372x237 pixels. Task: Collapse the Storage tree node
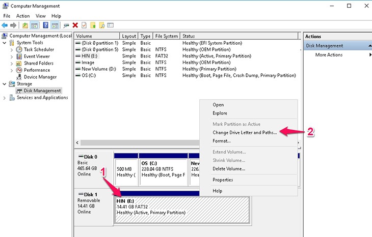pyautogui.click(x=4, y=84)
